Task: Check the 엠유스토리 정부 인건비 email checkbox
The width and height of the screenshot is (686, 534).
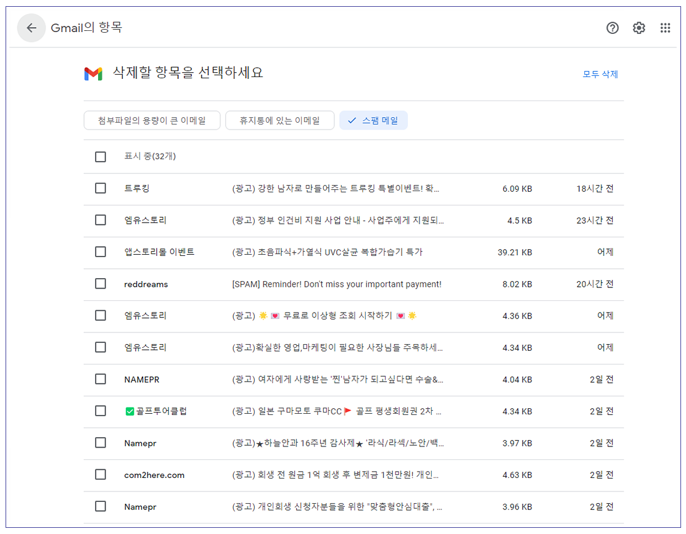Action: click(x=101, y=220)
